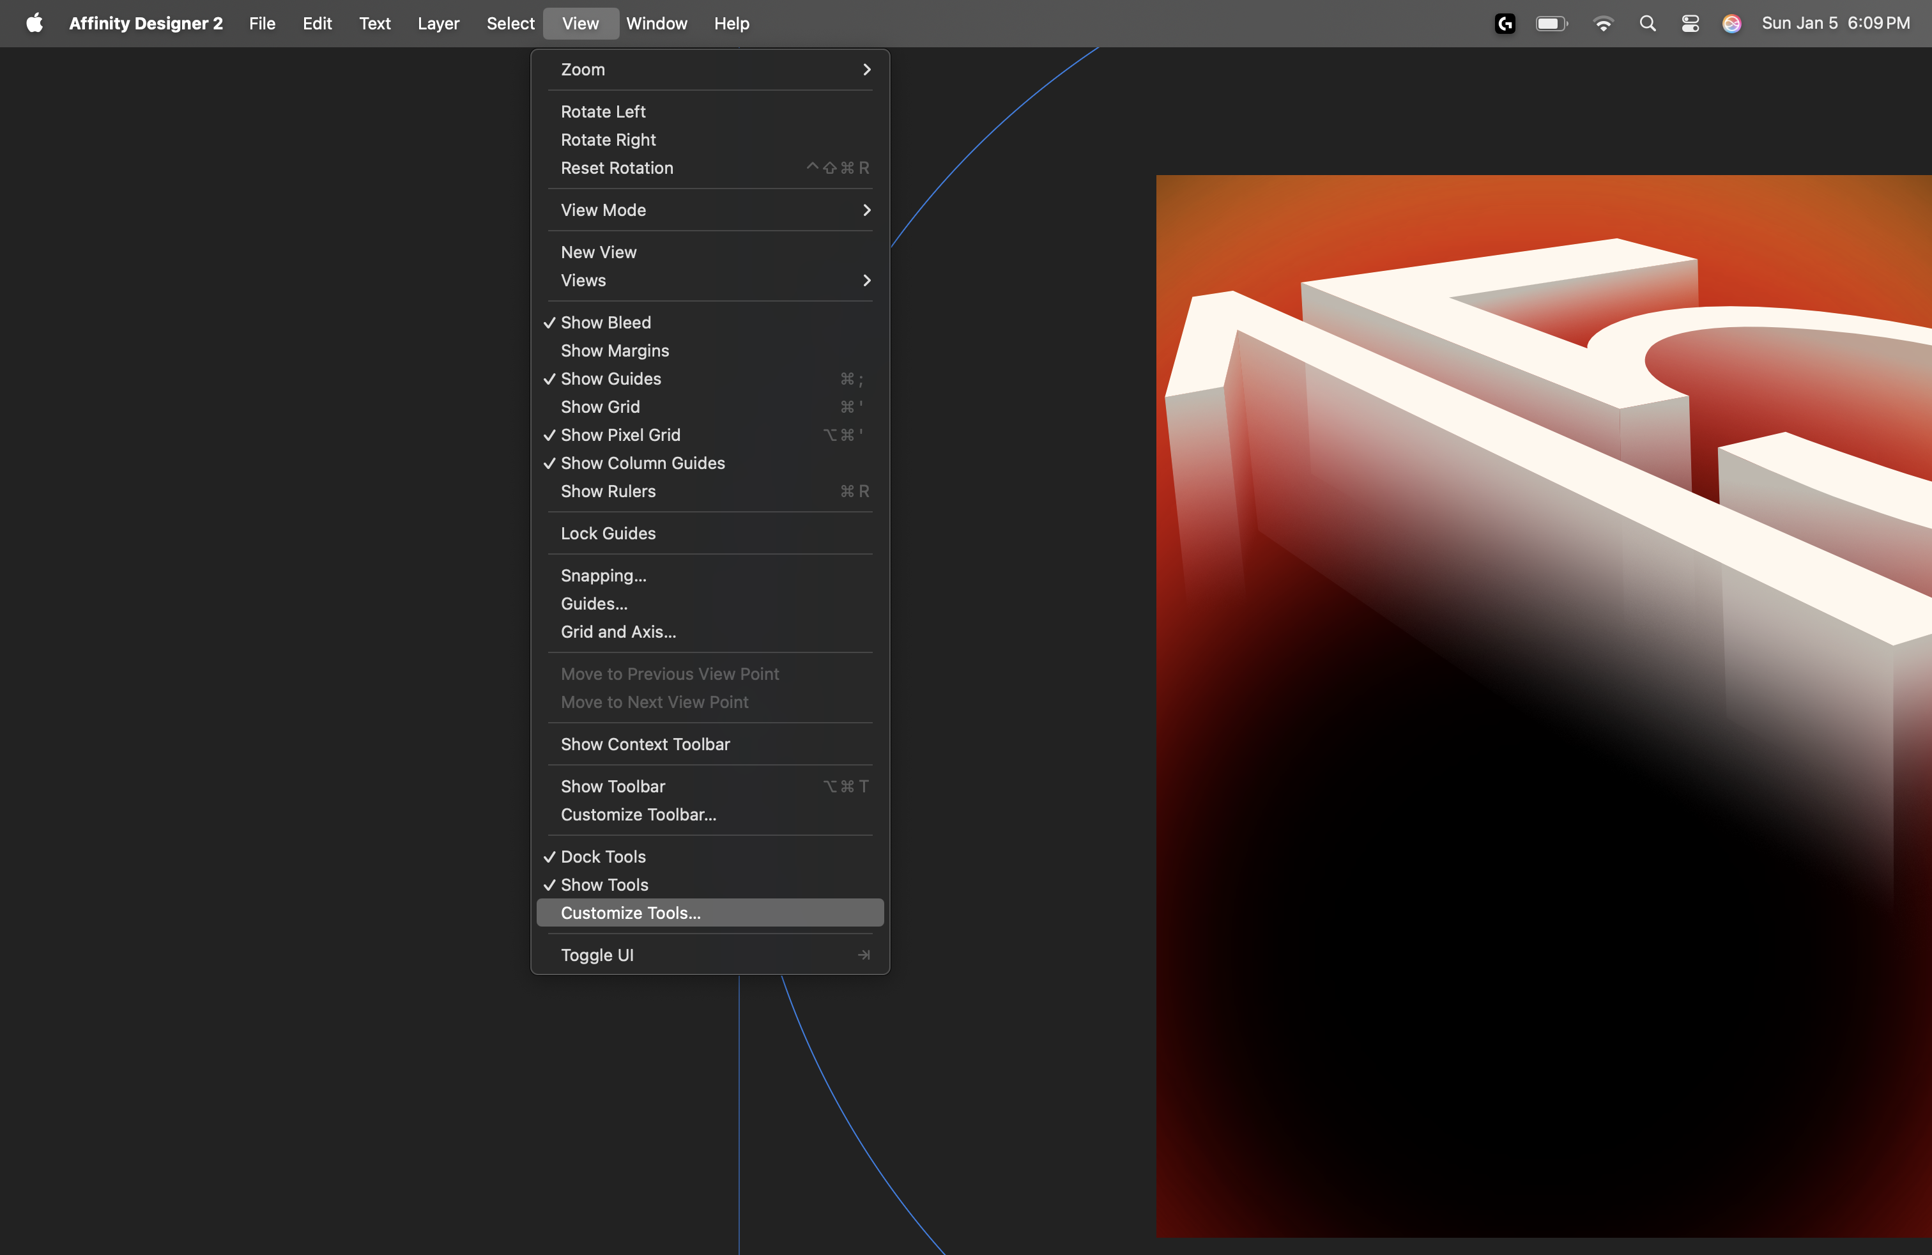
Task: Select Rotate Left
Action: click(603, 111)
